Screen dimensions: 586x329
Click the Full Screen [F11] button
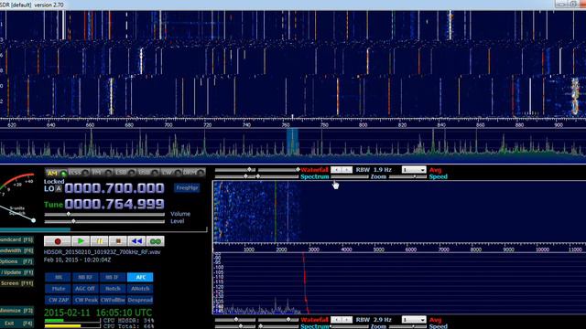coord(16,283)
